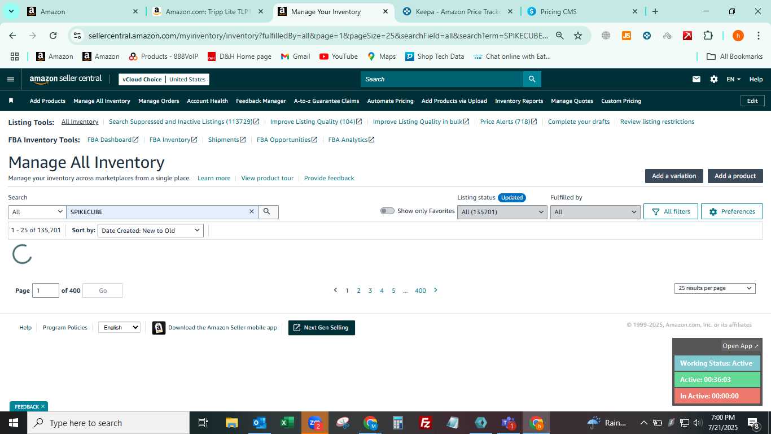Screen dimensions: 771x434
Task: Go to next page arrow
Action: [435, 290]
